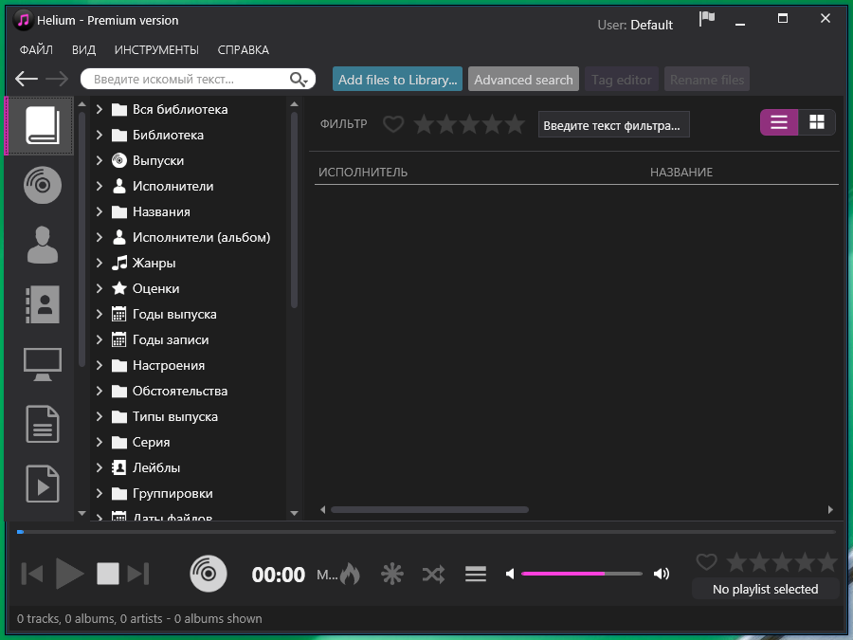Select the Albums disc icon in sidebar

(39, 185)
